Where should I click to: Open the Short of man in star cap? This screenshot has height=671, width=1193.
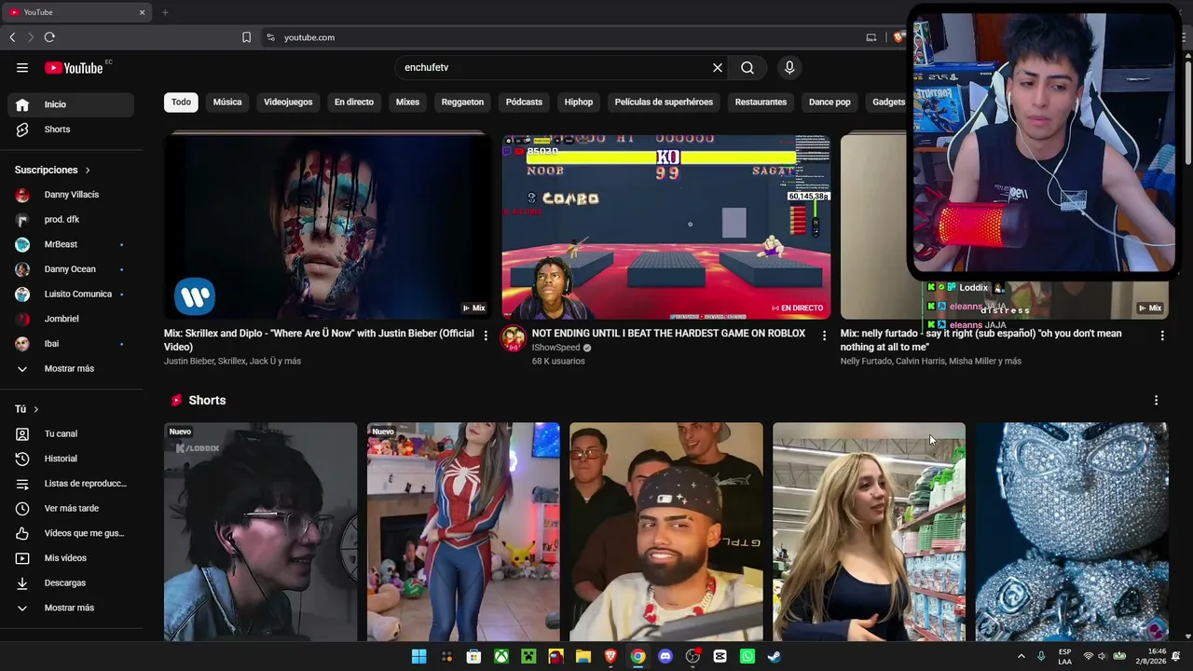click(666, 532)
